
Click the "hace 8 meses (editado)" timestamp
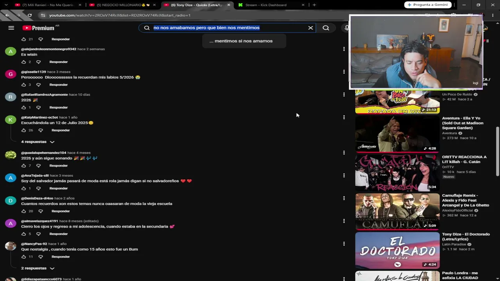click(79, 221)
